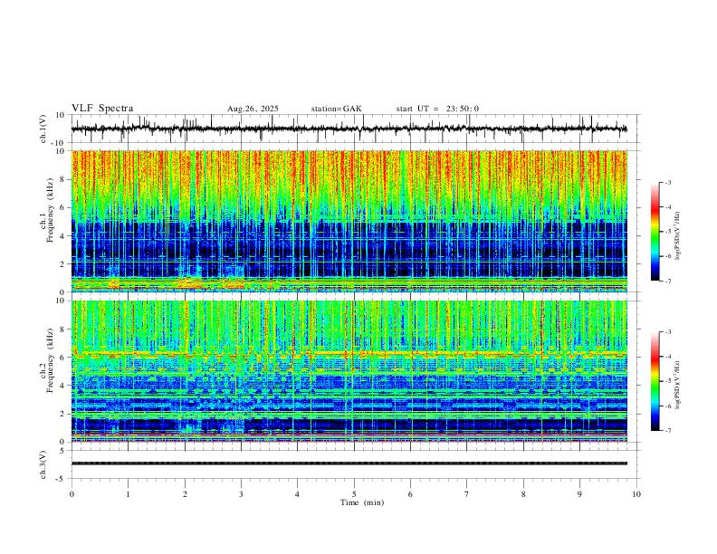Screen dimensions: 717x554
Task: Click the ch.2 spectrogram color bar
Action: pyautogui.click(x=655, y=381)
